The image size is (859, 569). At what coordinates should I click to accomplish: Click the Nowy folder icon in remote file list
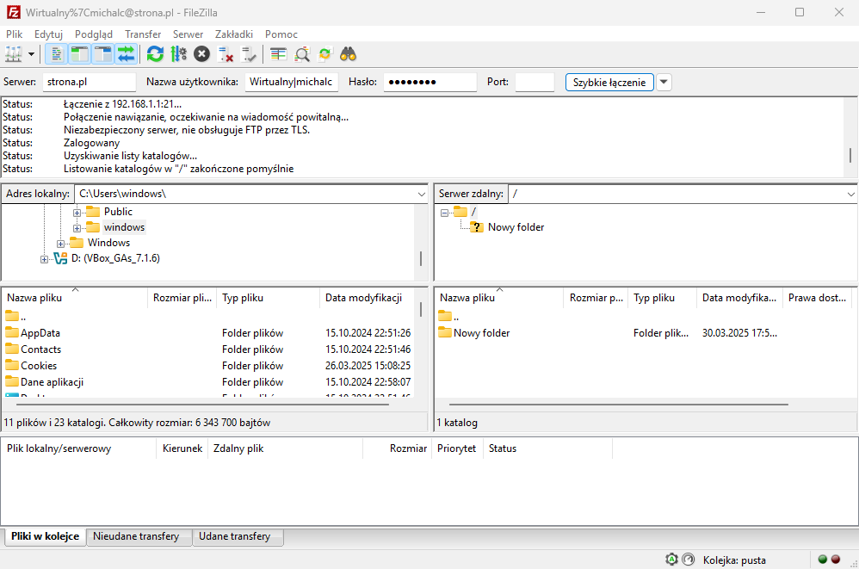pos(445,332)
